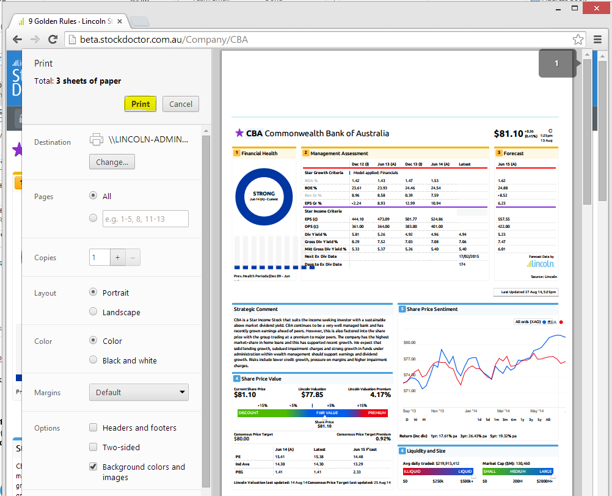Click the Discount-Fair Value-Premium bar

point(313,413)
